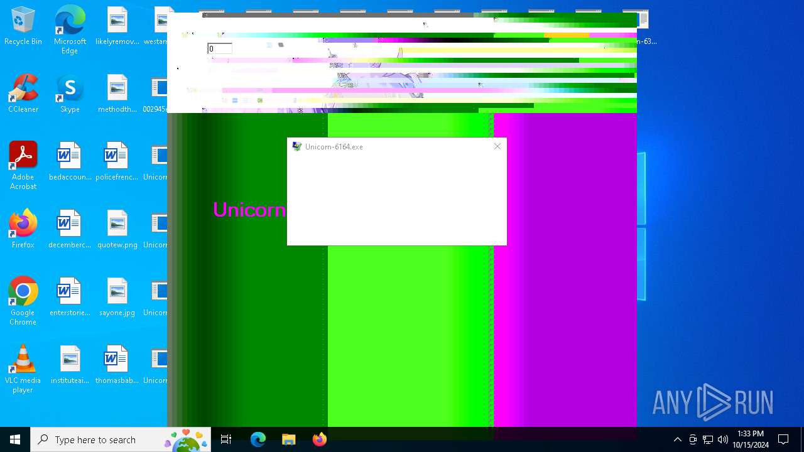The width and height of the screenshot is (804, 452).
Task: Click the Meet Now tray icon
Action: [x=693, y=439]
